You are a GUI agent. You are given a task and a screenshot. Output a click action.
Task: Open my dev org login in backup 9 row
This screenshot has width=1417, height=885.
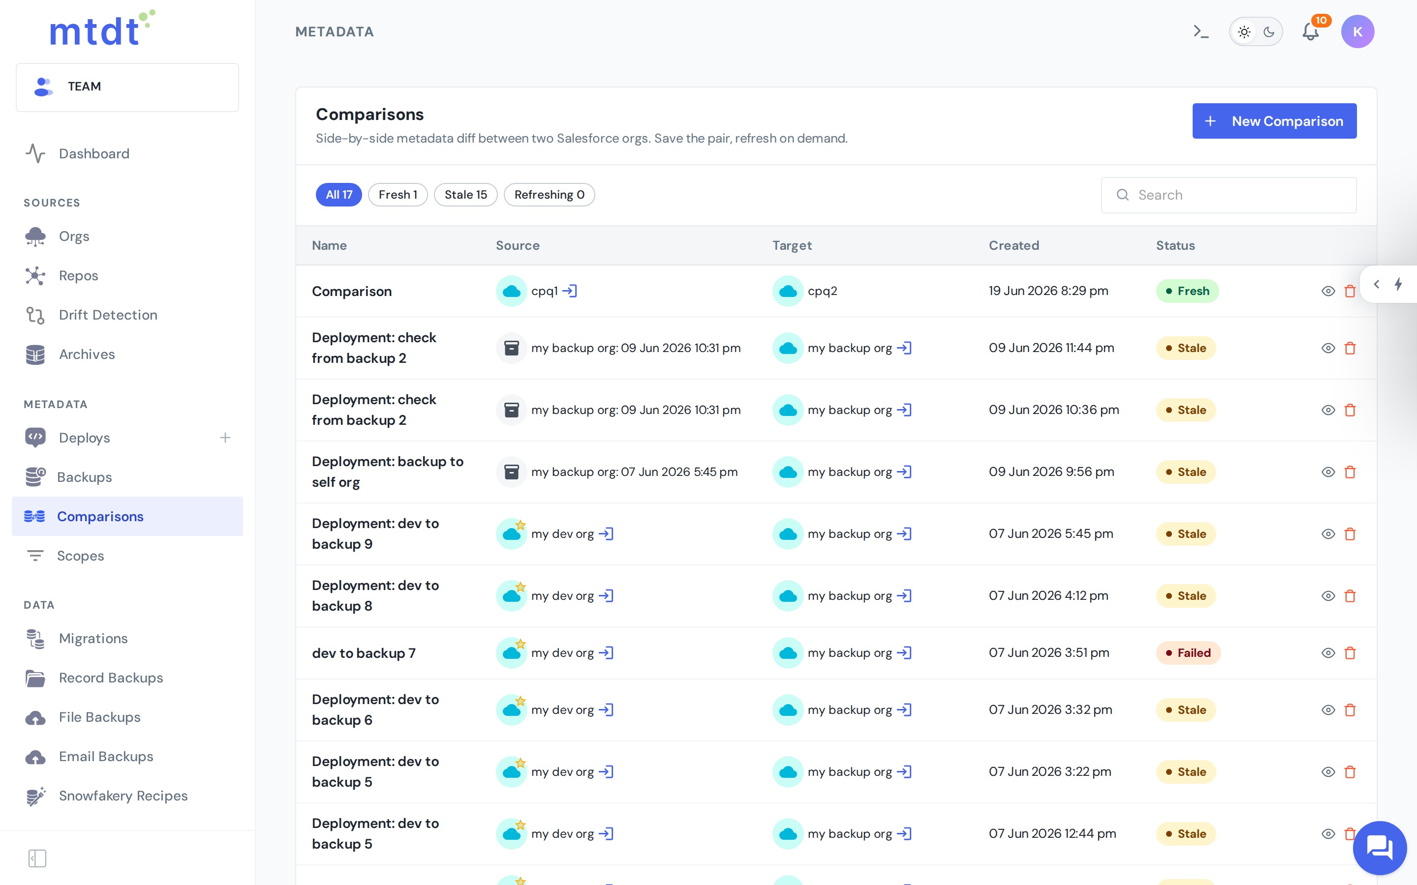click(x=606, y=534)
